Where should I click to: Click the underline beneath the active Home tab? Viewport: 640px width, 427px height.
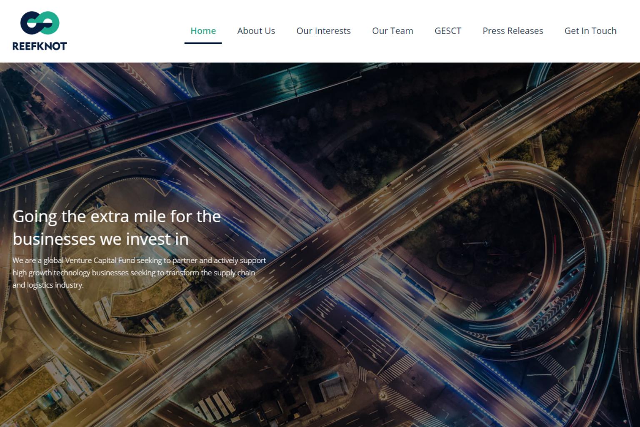click(203, 43)
